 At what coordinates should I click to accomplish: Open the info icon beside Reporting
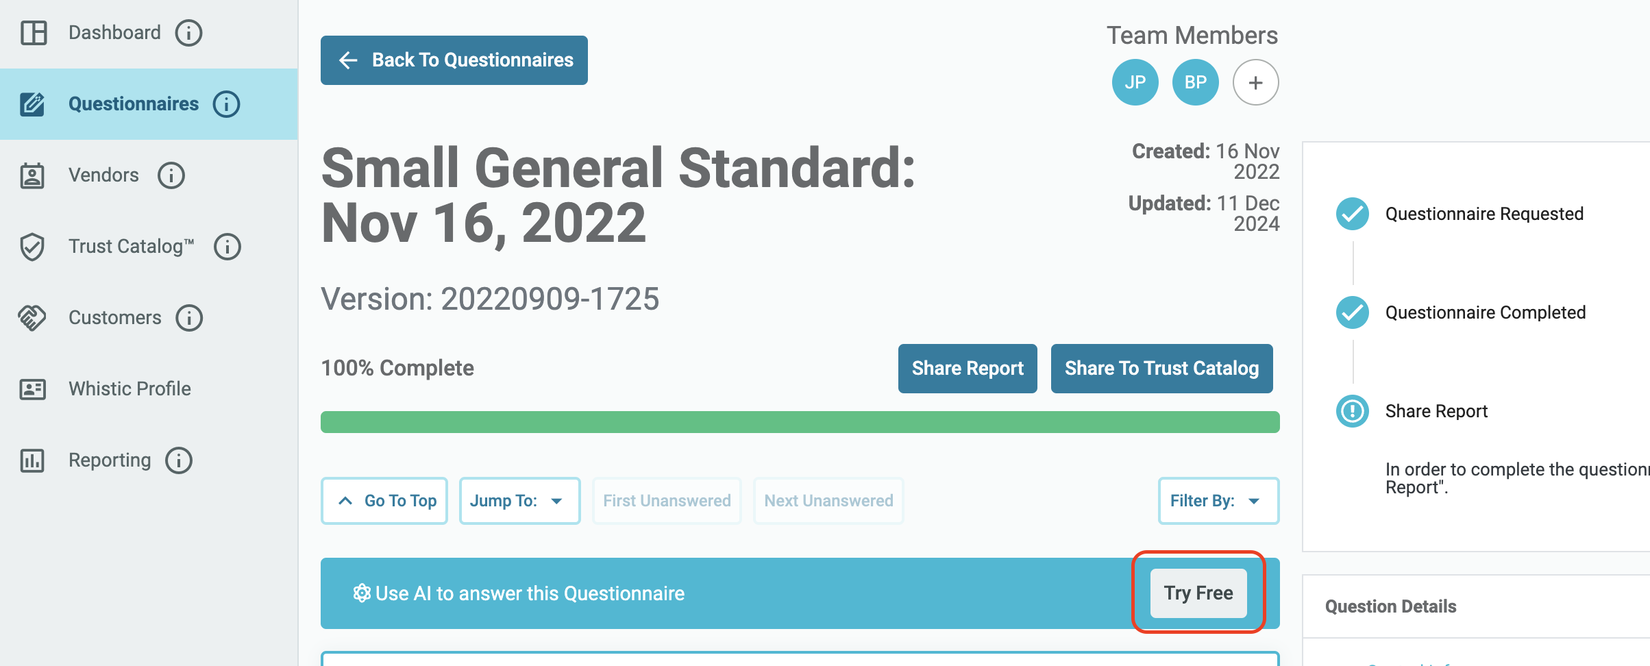(179, 460)
